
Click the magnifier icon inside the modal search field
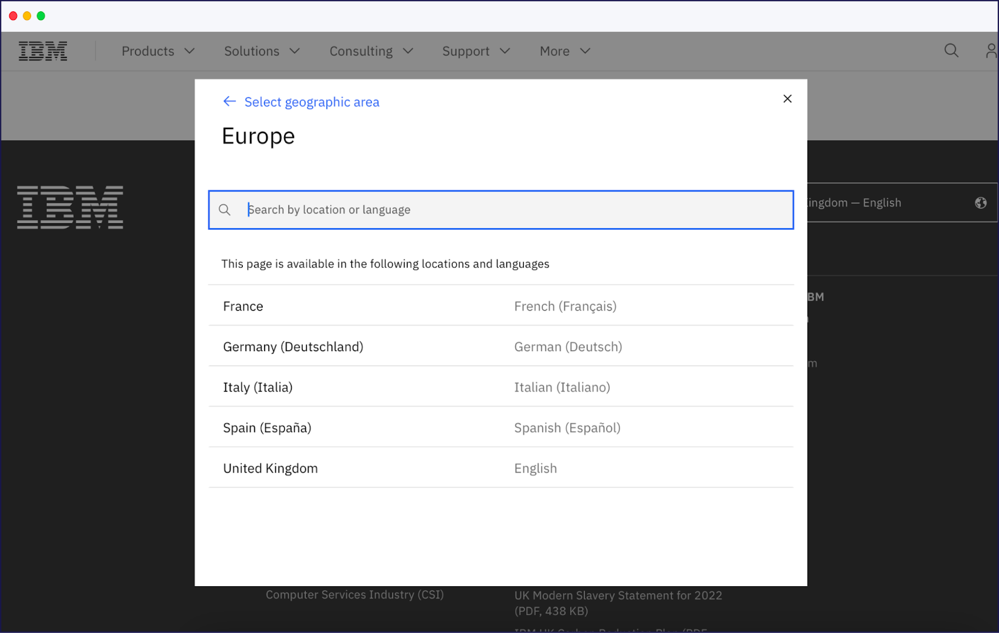coord(224,210)
